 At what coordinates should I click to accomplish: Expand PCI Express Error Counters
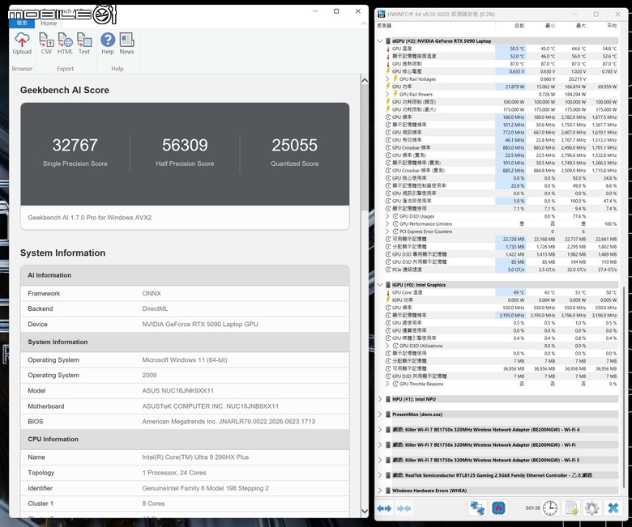coord(387,232)
